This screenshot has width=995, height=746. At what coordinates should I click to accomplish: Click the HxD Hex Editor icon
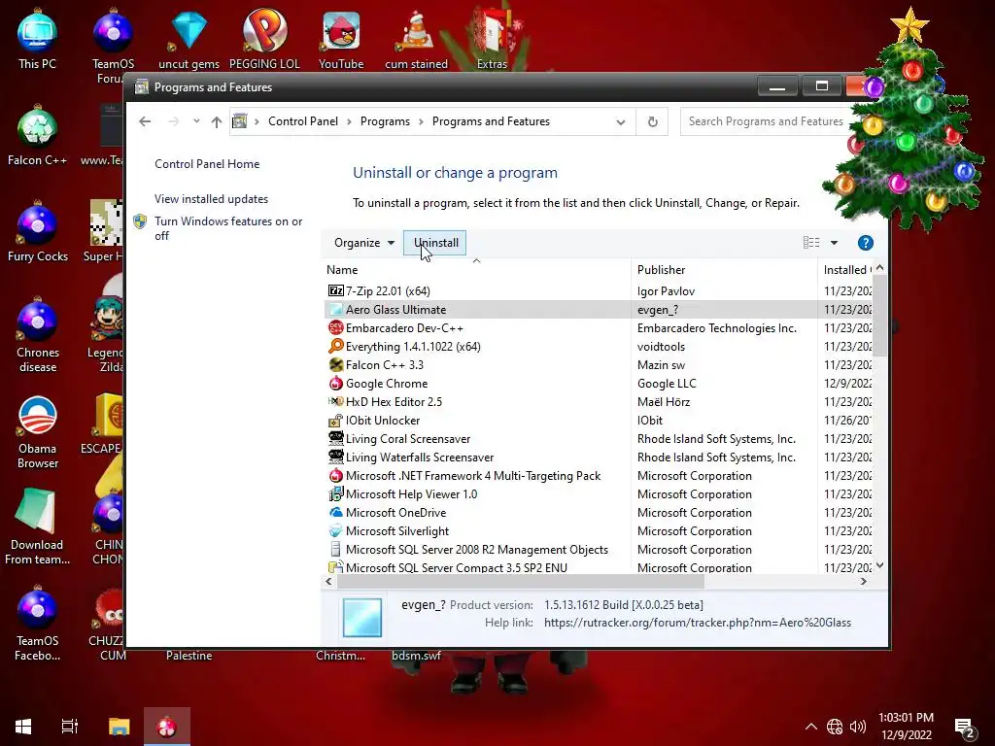click(x=335, y=401)
